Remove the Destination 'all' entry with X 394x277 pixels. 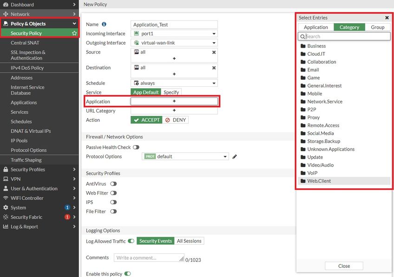click(x=214, y=68)
